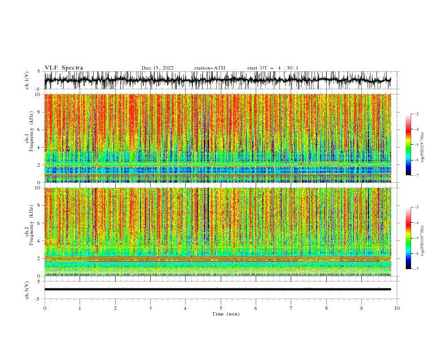Click the ch.2 color bar 'log(PSD)(V²/Hz)' label
Viewport: 447px width, 346px height.
click(423, 241)
